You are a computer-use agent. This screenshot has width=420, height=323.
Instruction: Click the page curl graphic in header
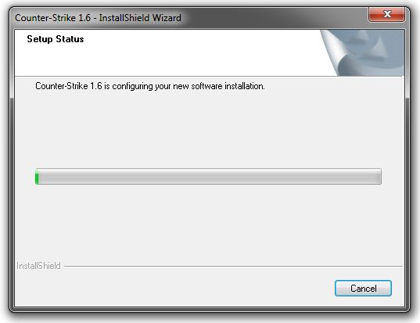pos(363,52)
